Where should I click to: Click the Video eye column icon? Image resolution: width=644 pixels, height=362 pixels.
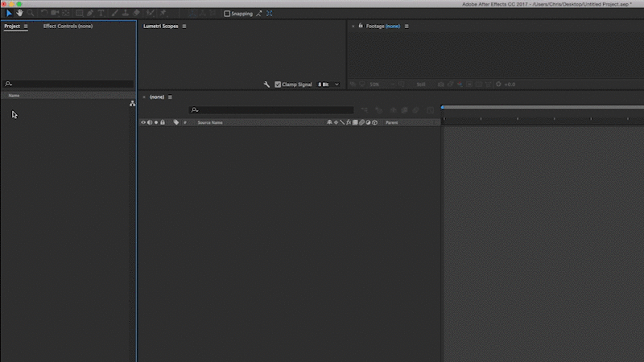143,122
